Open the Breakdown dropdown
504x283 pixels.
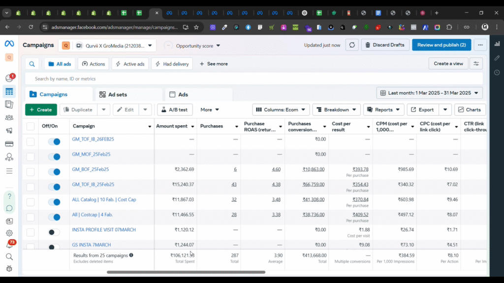336,110
